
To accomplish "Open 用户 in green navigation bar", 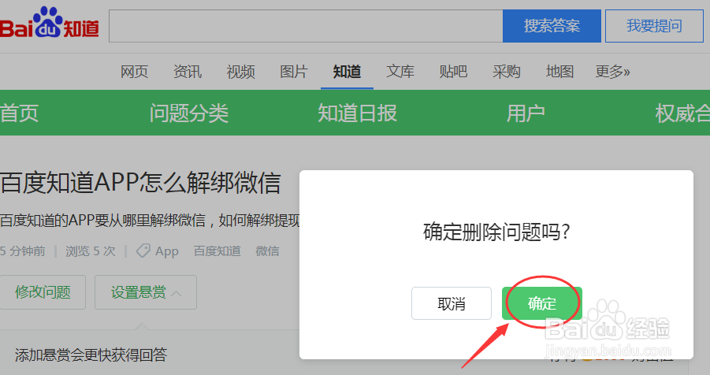I will (526, 113).
